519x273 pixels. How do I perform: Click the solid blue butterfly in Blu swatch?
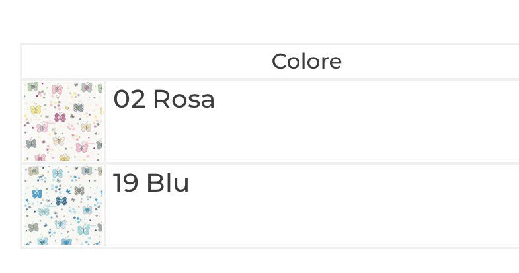pos(36,194)
